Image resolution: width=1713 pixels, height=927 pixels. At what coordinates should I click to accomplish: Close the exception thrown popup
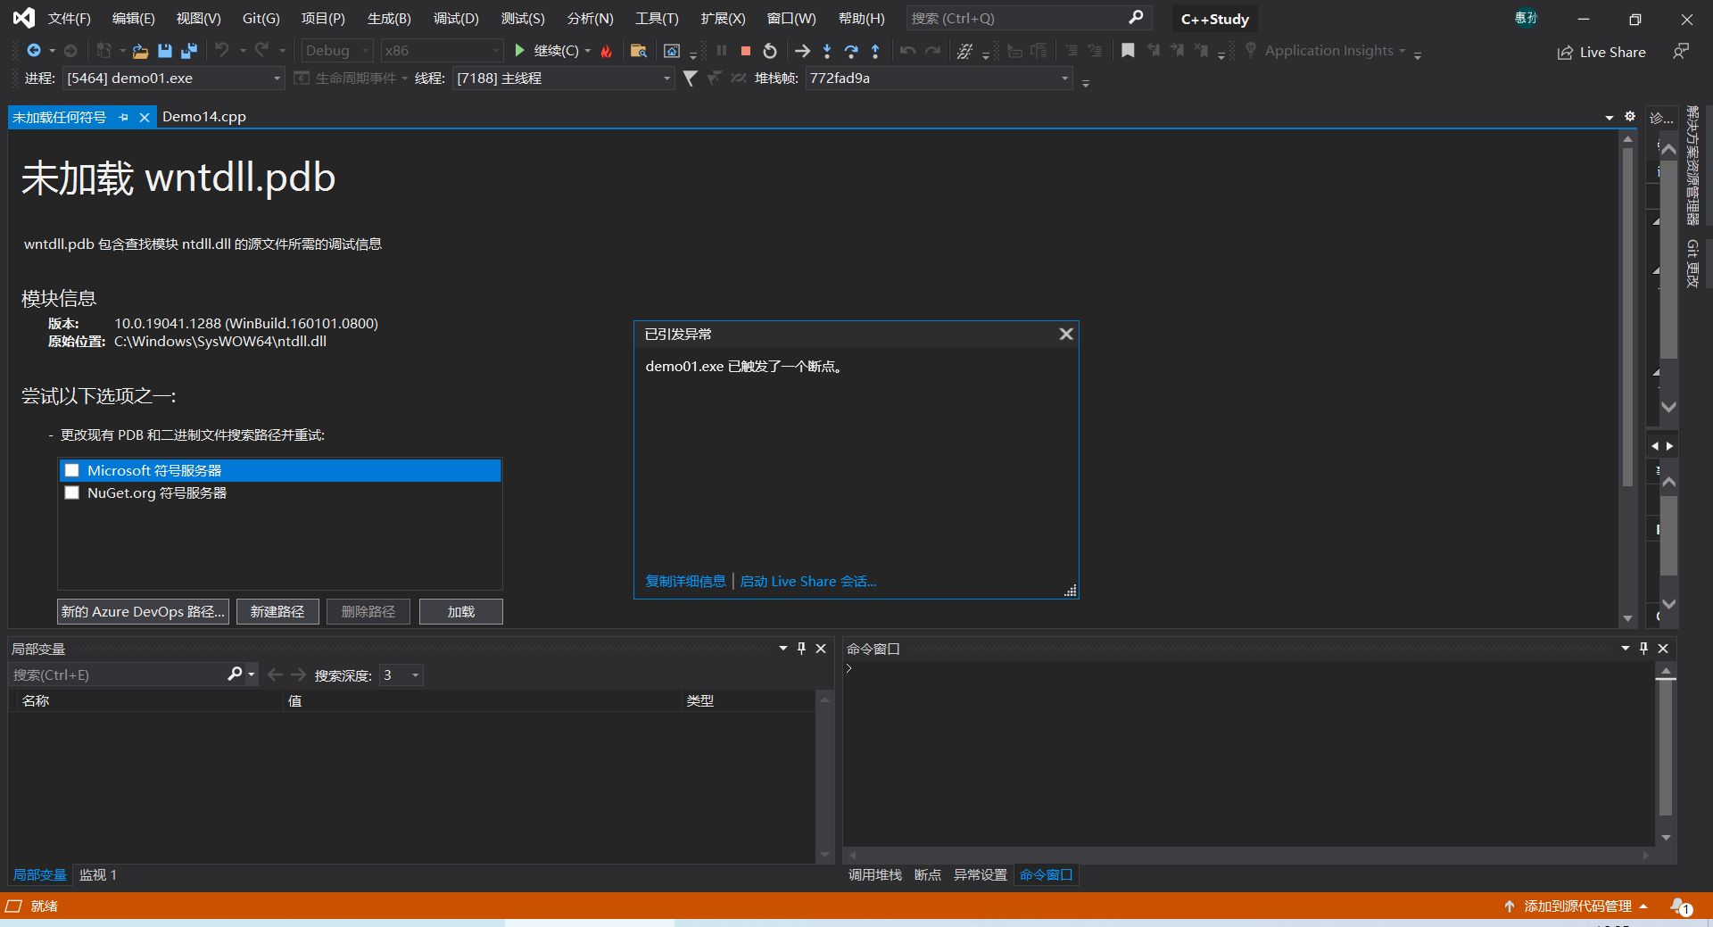click(1066, 334)
